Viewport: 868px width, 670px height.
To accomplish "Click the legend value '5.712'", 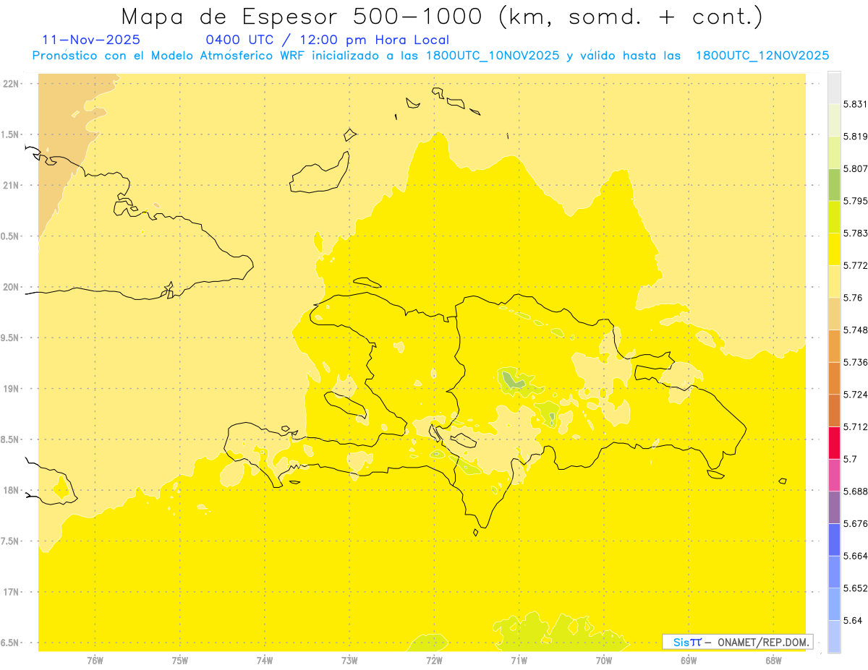I will (856, 426).
